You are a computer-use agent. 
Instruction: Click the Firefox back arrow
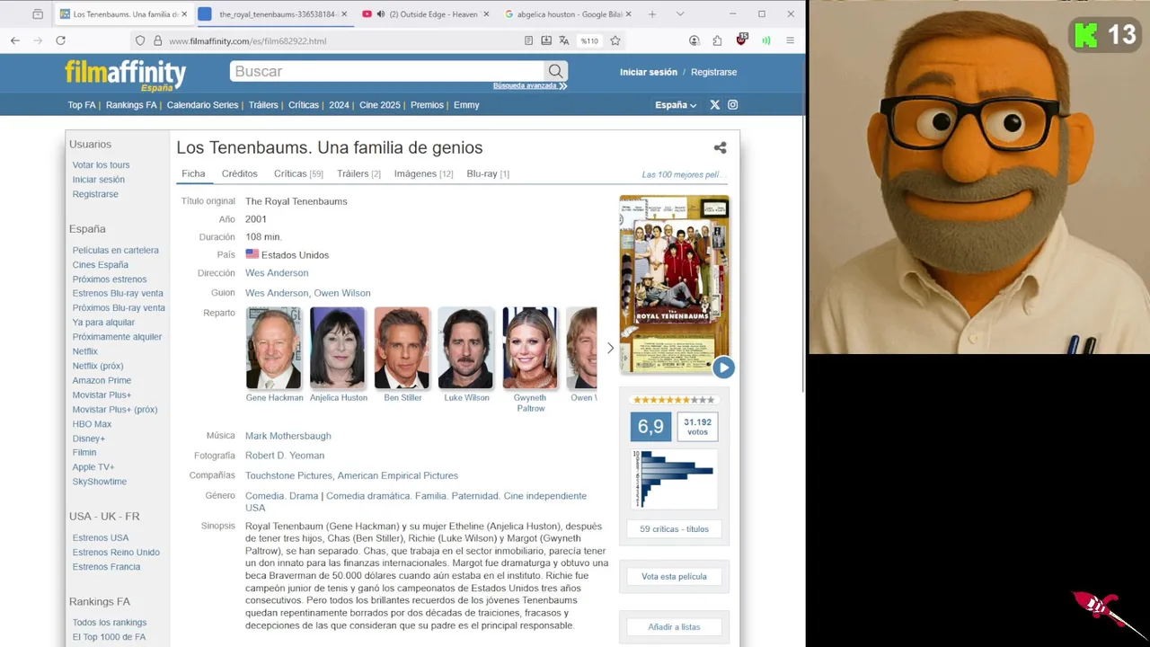point(15,40)
